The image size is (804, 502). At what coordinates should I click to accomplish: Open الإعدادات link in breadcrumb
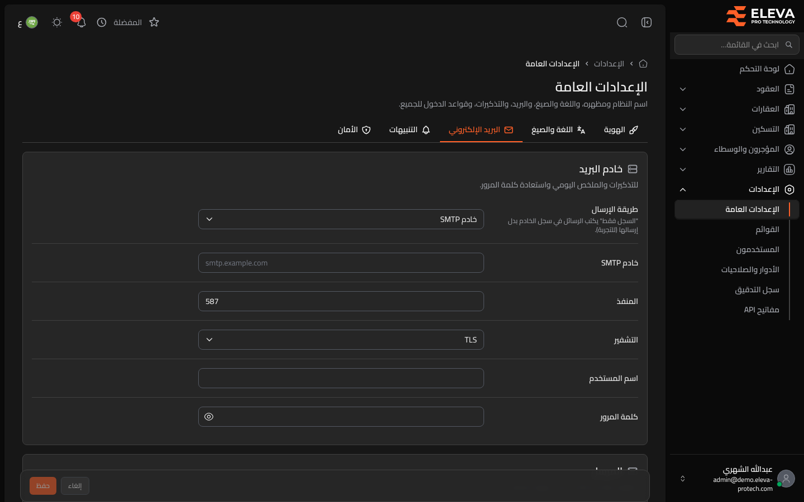(609, 64)
